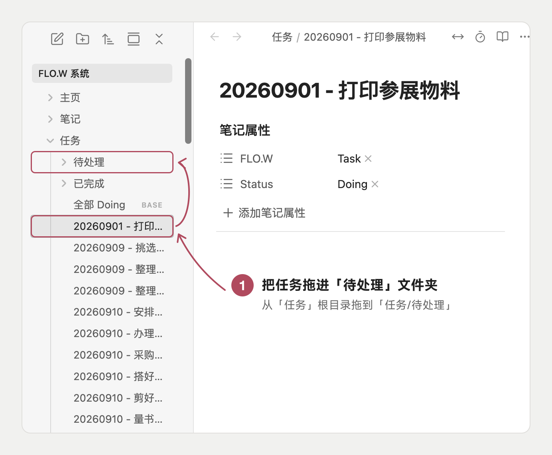The height and width of the screenshot is (455, 552).
Task: Open note 20260901 - 打印 in sidebar
Action: (x=102, y=226)
